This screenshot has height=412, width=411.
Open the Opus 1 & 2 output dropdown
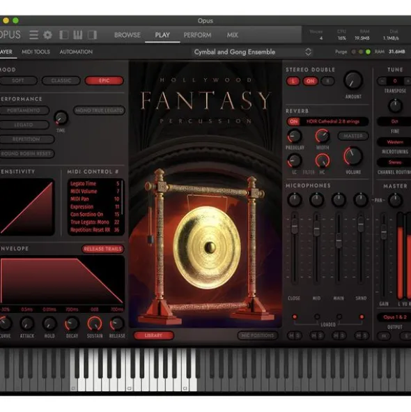[394, 317]
